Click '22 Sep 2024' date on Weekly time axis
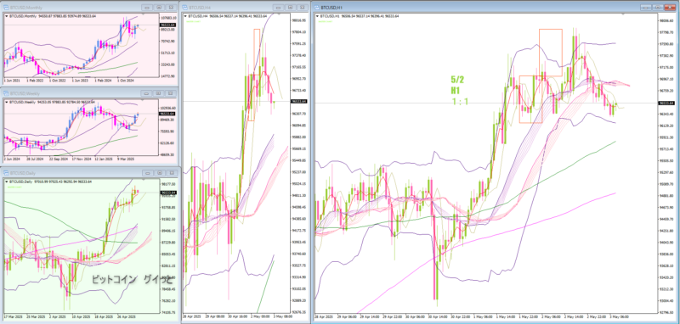680x324 pixels. pyautogui.click(x=59, y=159)
